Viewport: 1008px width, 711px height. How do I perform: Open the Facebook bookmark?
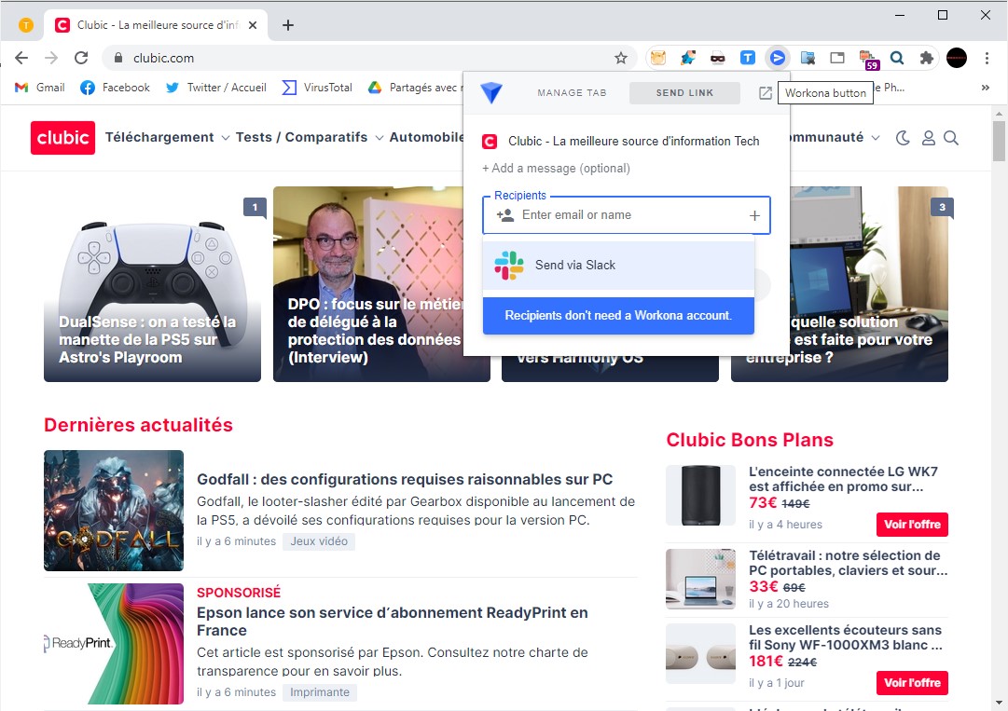[115, 88]
